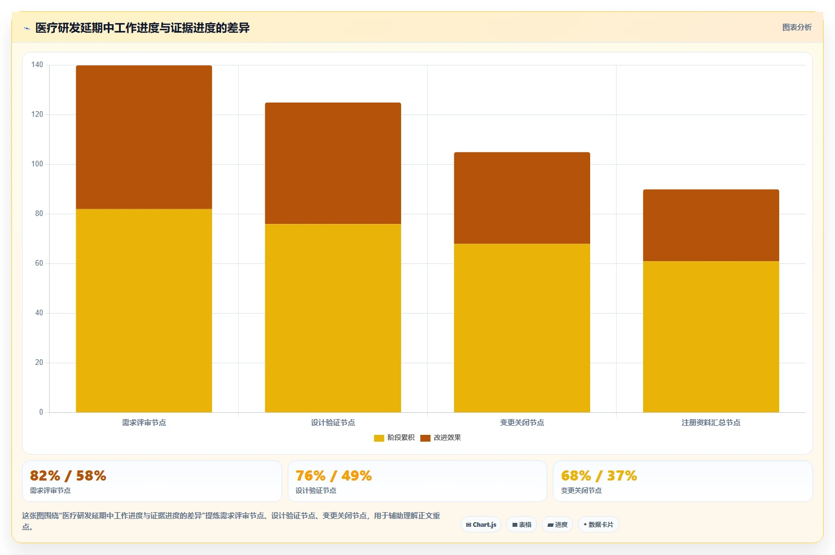Viewport: 835px width, 555px height.
Task: Open the 82% / 58% data card
Action: pos(152,481)
